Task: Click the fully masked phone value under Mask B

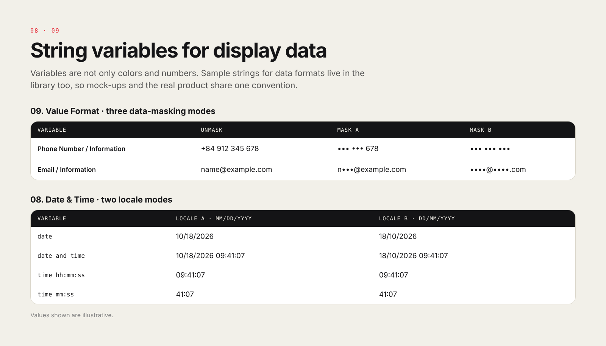Action: pos(490,149)
